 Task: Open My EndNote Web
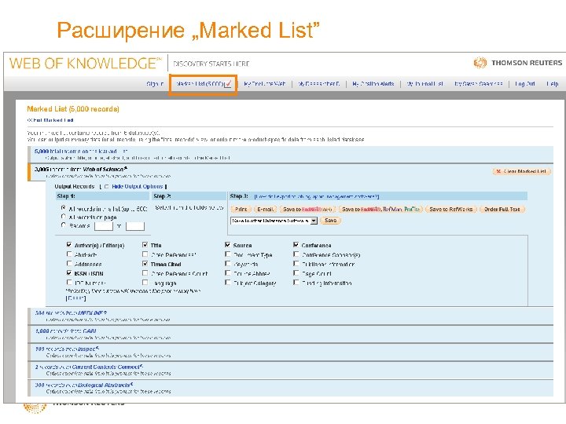coord(264,84)
